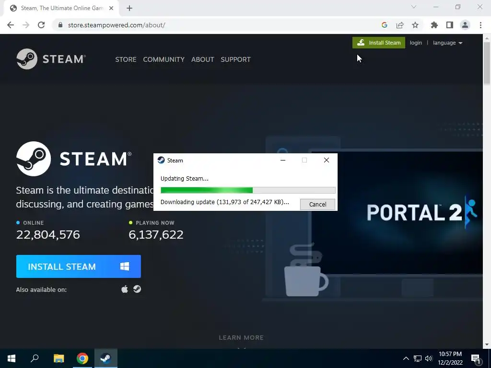Open Chrome extensions puzzle icon
This screenshot has width=491, height=368.
pyautogui.click(x=434, y=25)
